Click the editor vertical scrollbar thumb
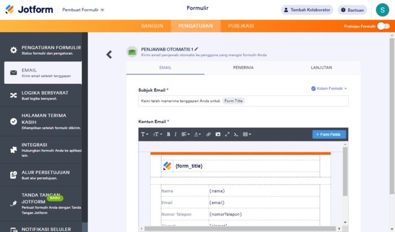The height and width of the screenshot is (232, 395). tap(345, 171)
